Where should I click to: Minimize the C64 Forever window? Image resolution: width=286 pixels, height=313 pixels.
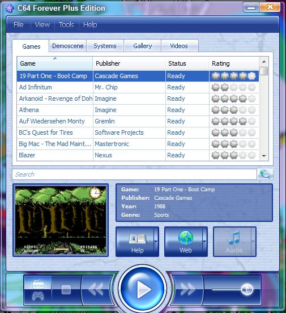click(x=251, y=7)
